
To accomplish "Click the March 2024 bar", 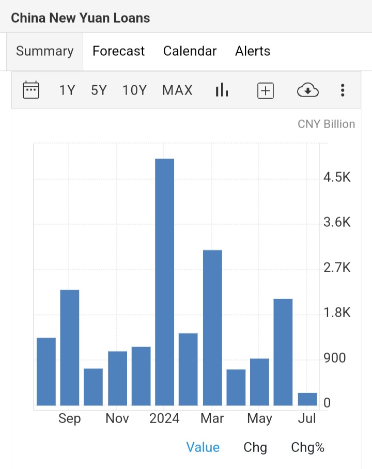I will pyautogui.click(x=212, y=327).
